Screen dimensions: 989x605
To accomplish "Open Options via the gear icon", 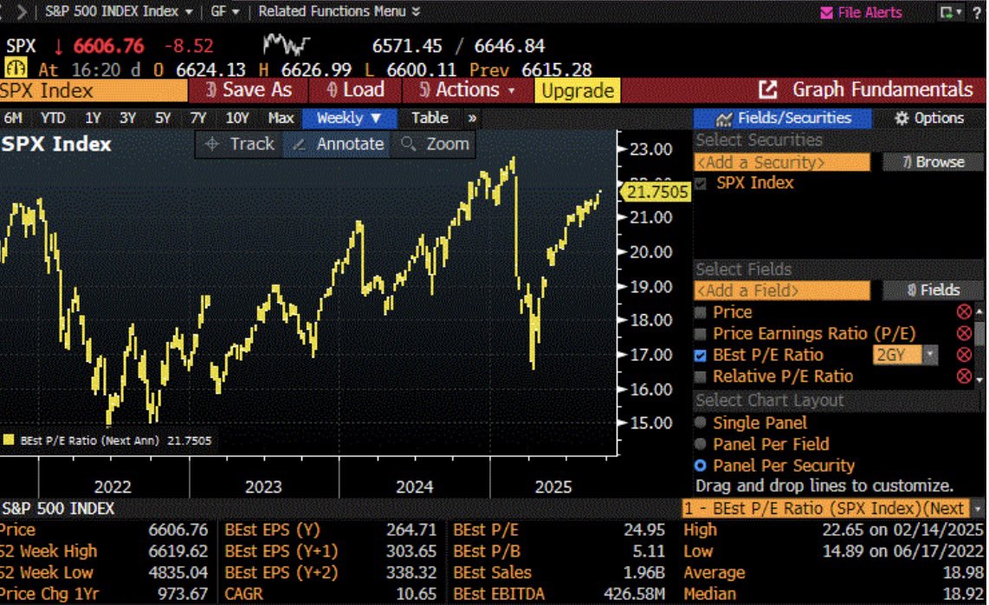I will click(902, 119).
